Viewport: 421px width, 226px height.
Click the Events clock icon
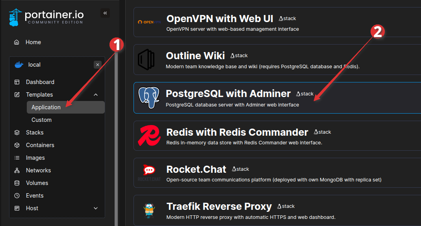[x=17, y=196]
